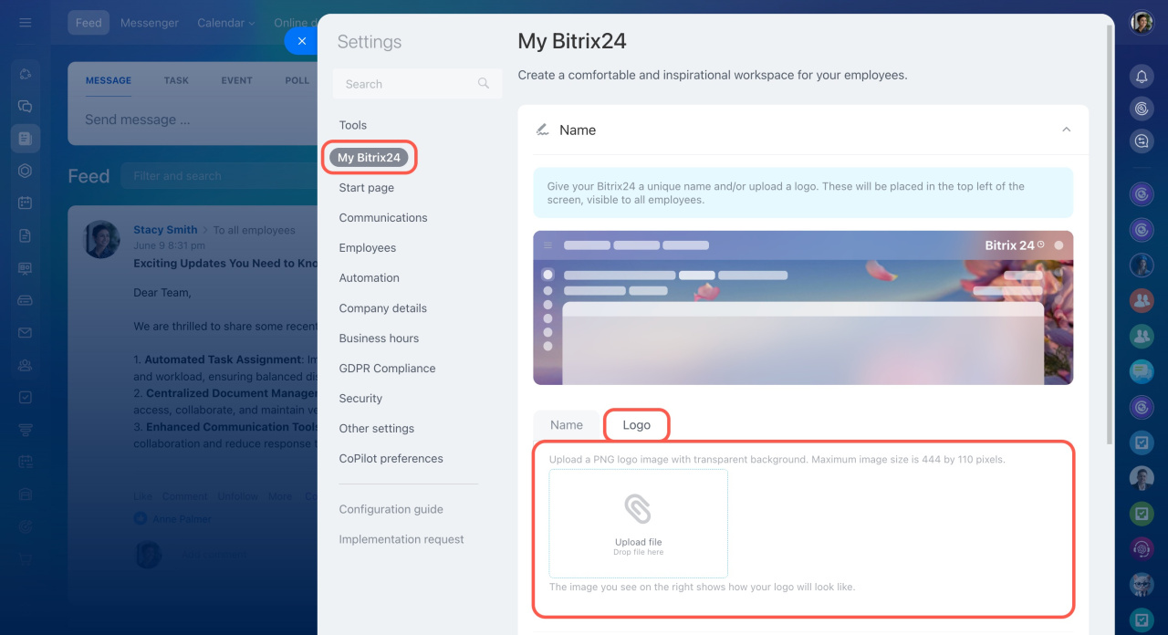
Task: Open the Configuration guide link
Action: tap(391, 509)
